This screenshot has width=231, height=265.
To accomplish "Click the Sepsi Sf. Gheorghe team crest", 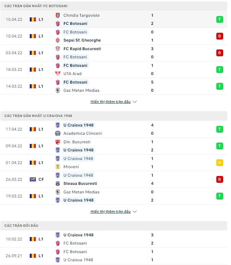I will [58, 40].
